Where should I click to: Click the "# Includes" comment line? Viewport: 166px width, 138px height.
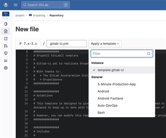tap(41, 131)
